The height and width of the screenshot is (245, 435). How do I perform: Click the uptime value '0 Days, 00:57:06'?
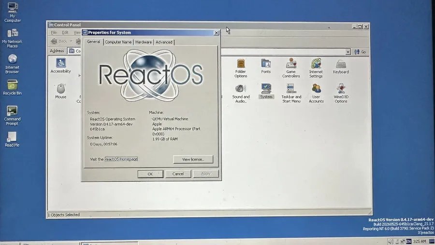coord(103,144)
